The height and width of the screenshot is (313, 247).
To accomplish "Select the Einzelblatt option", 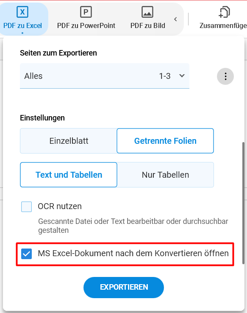I will [69, 141].
